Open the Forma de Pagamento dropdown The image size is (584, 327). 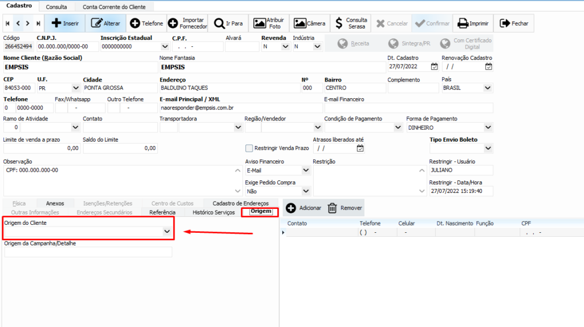487,127
